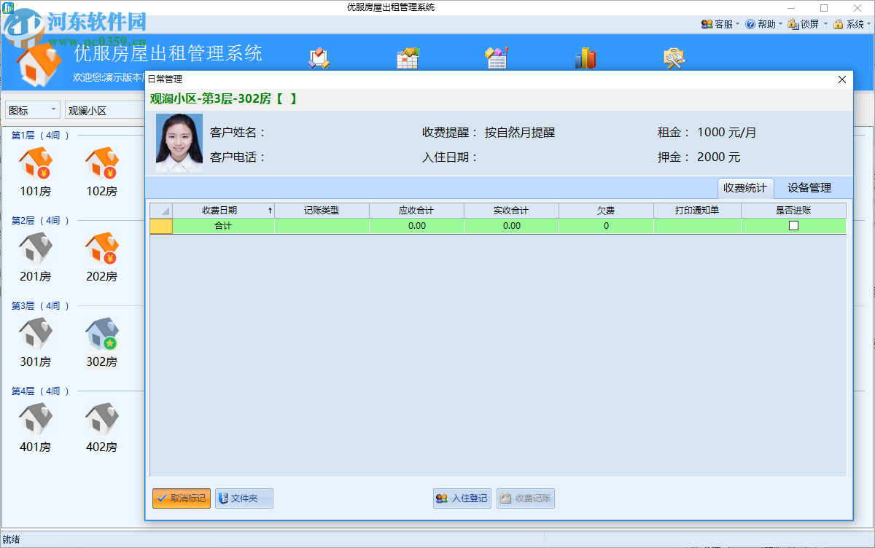
Task: Select room 301房 house icon
Action: pyautogui.click(x=35, y=334)
